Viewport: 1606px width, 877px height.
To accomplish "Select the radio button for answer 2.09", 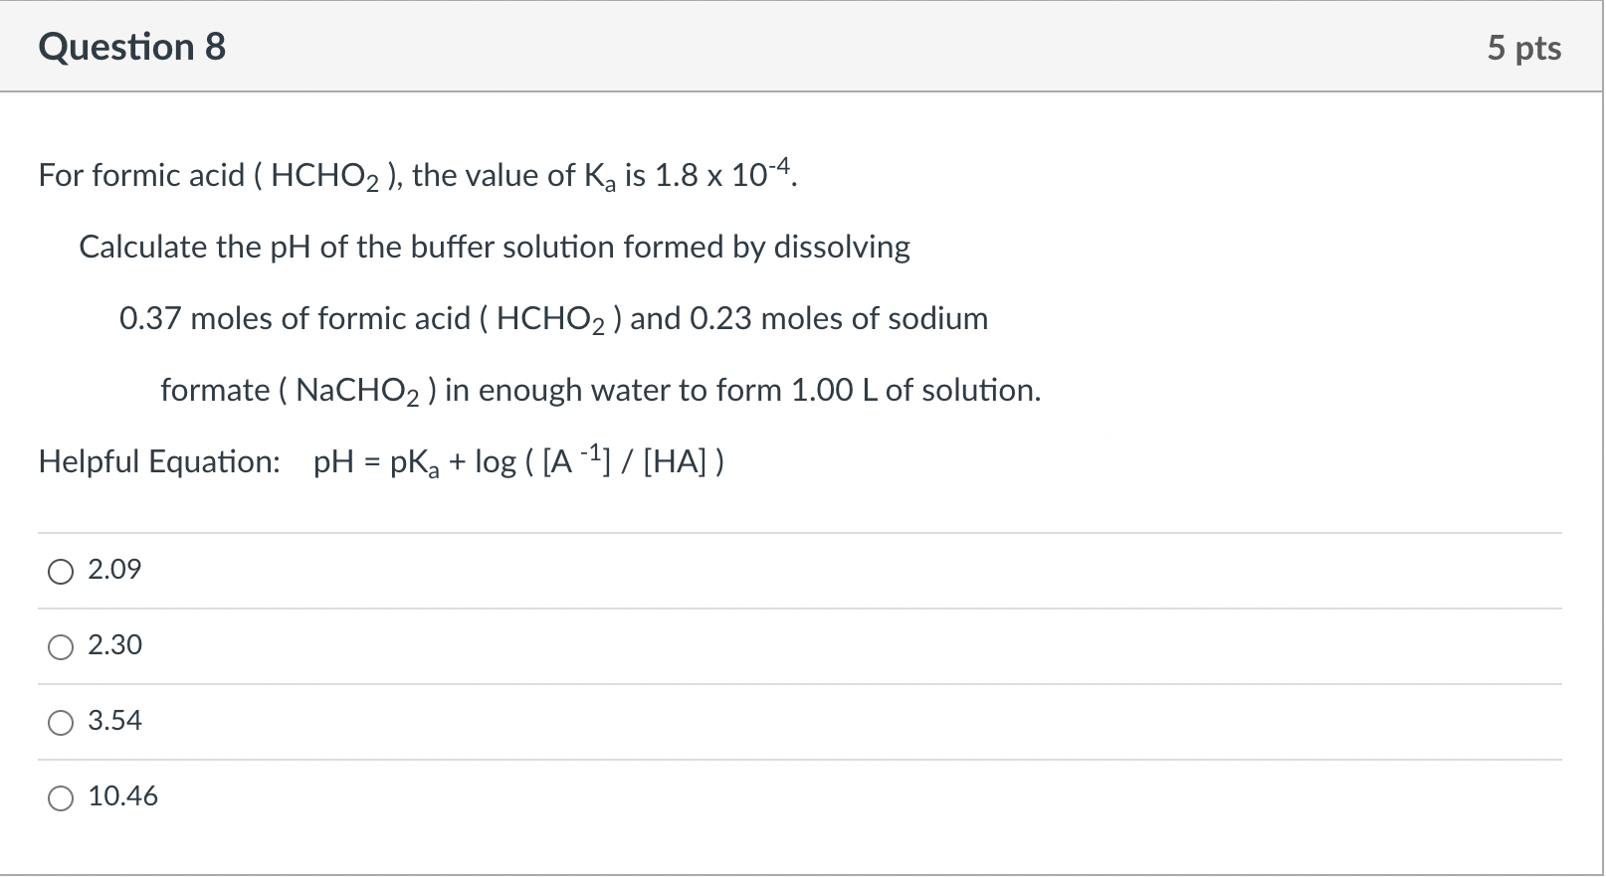I will coord(60,571).
